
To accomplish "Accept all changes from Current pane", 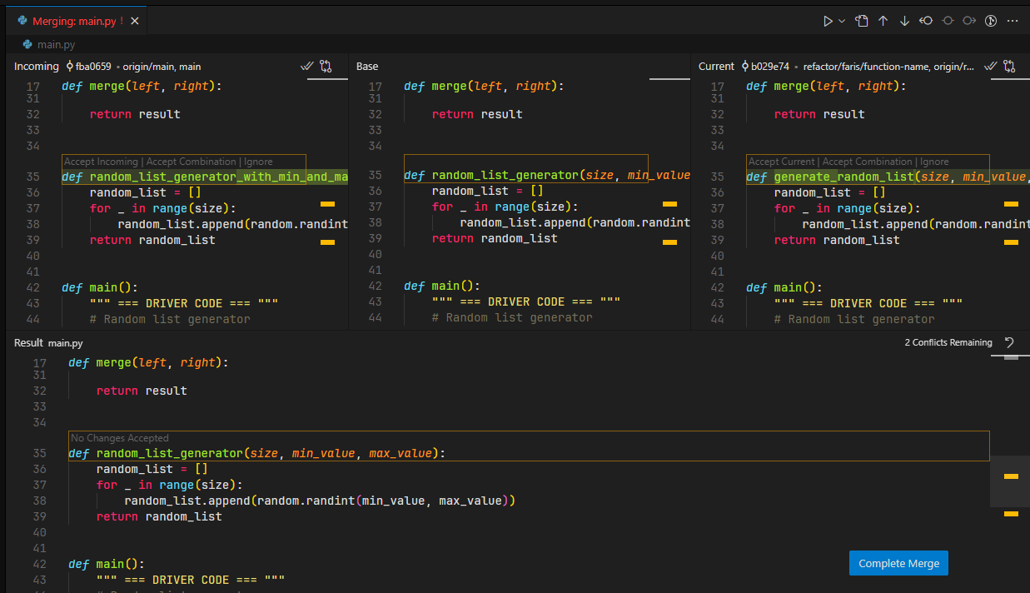I will 991,66.
